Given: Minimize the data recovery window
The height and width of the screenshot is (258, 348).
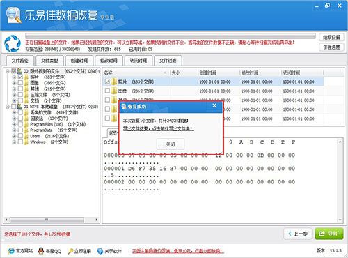Looking at the screenshot, I should 317,6.
